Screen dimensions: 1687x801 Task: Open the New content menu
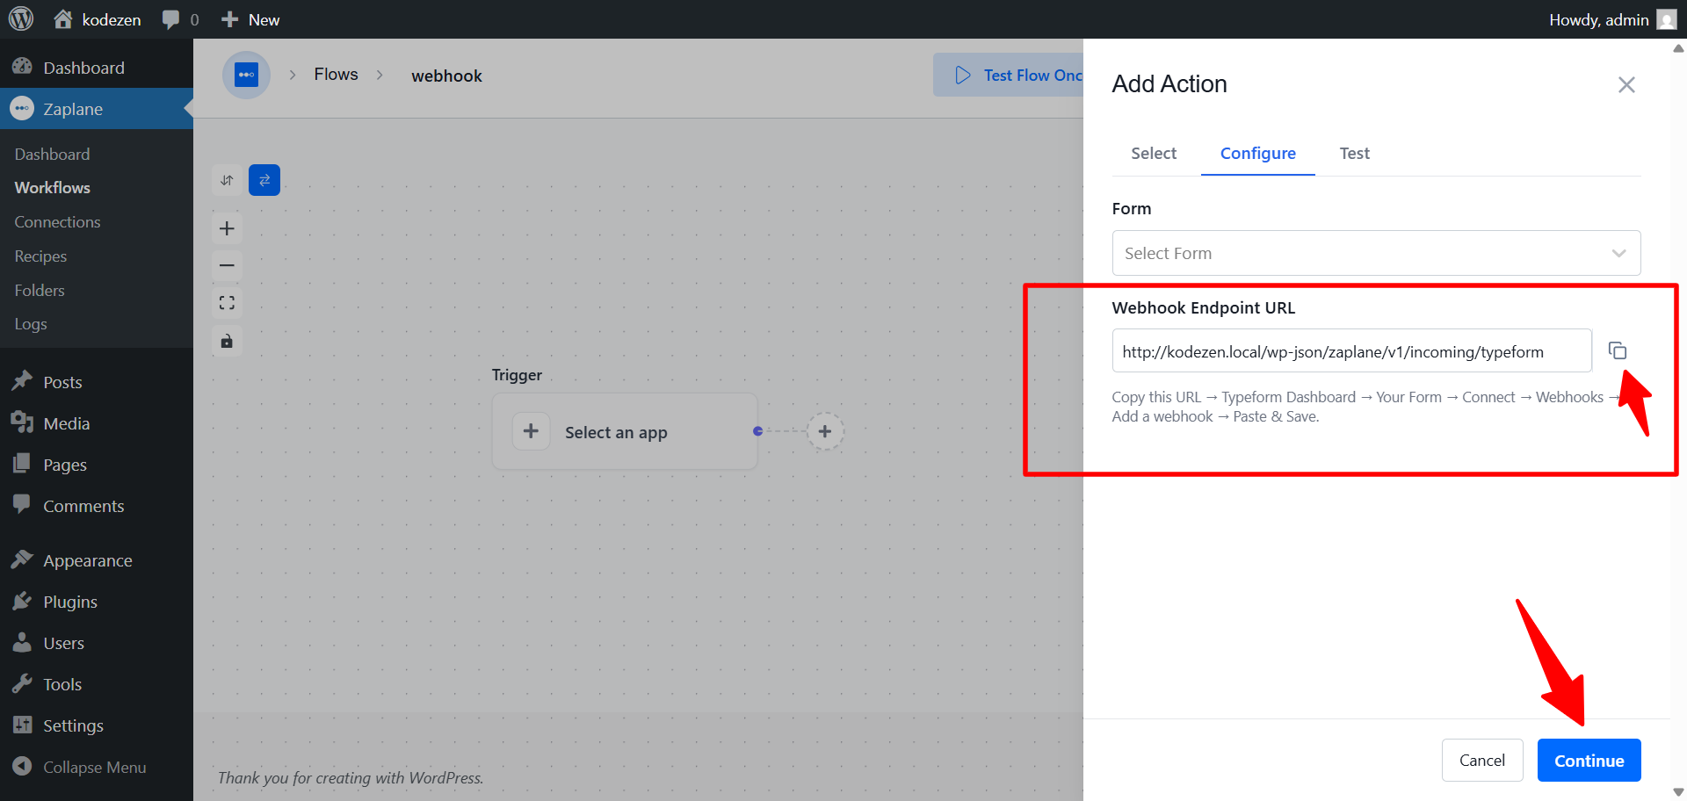(250, 19)
